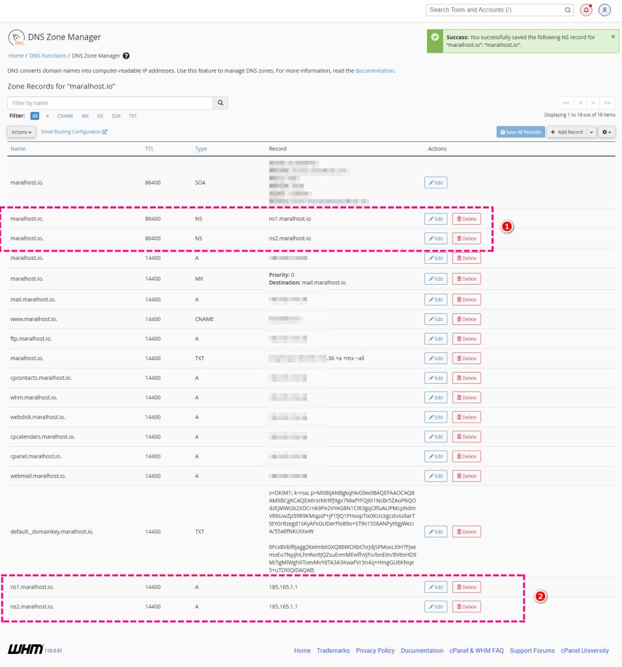Click the search magnifier beside the filter box

coord(220,103)
